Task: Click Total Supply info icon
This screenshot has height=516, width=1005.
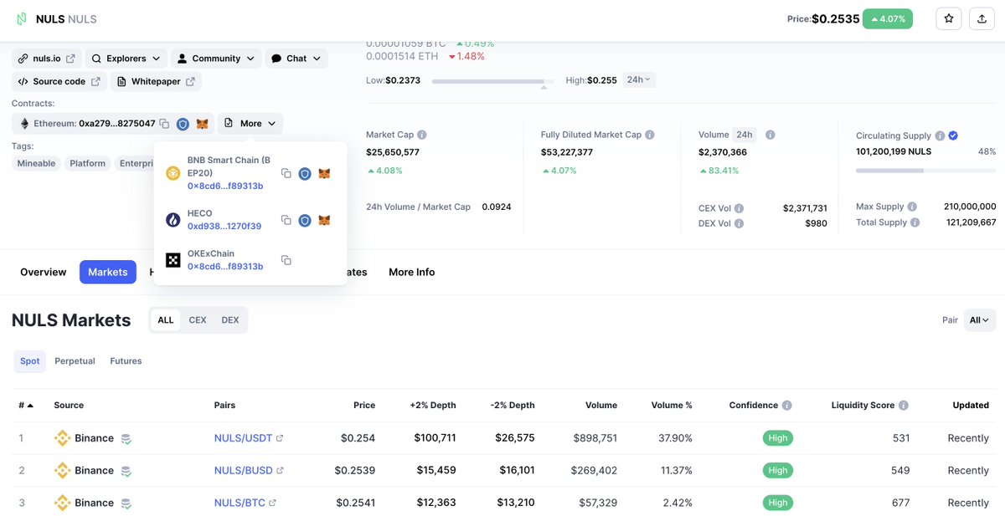Action: point(915,222)
